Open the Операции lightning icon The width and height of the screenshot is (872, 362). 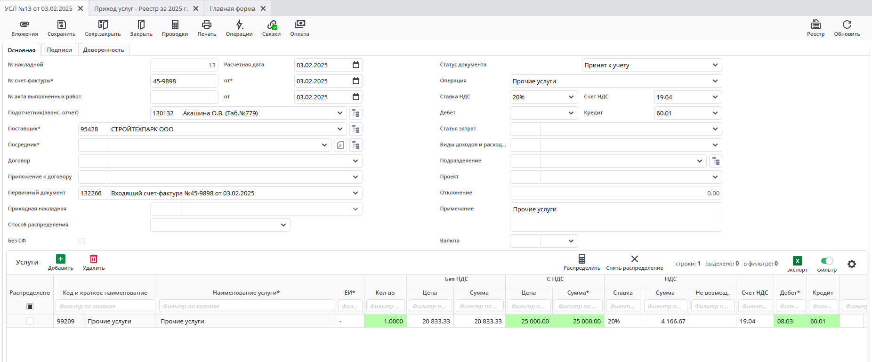click(239, 24)
